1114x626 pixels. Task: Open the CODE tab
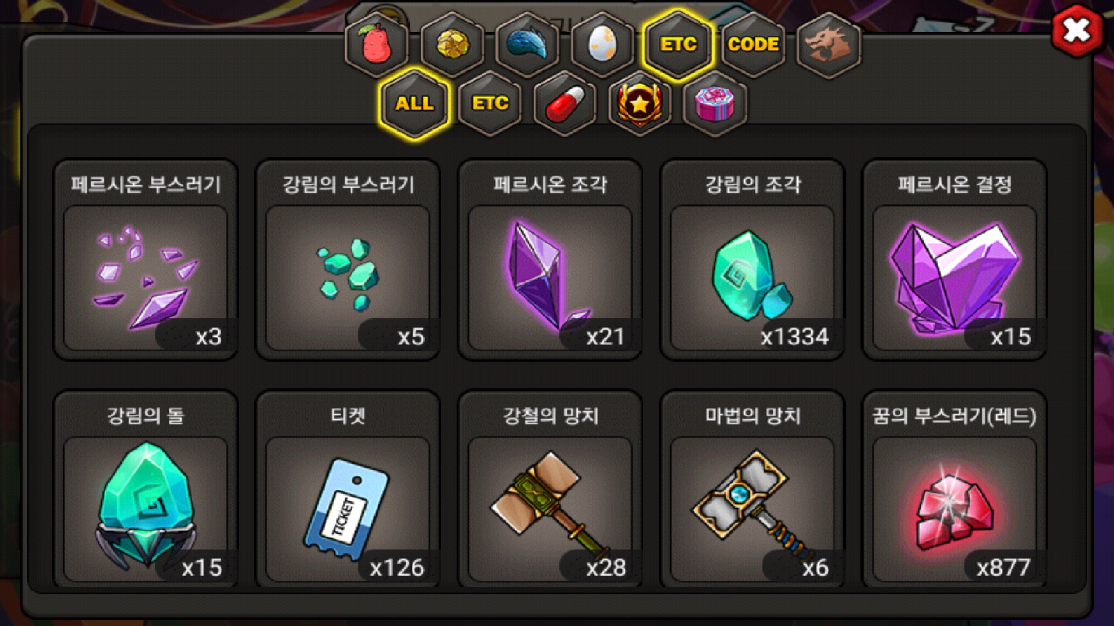(x=753, y=45)
